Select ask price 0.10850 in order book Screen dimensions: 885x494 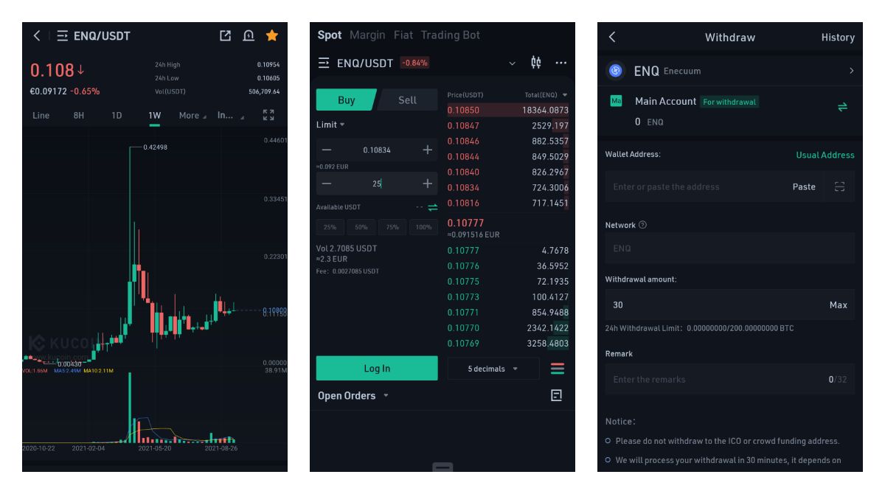click(x=463, y=110)
